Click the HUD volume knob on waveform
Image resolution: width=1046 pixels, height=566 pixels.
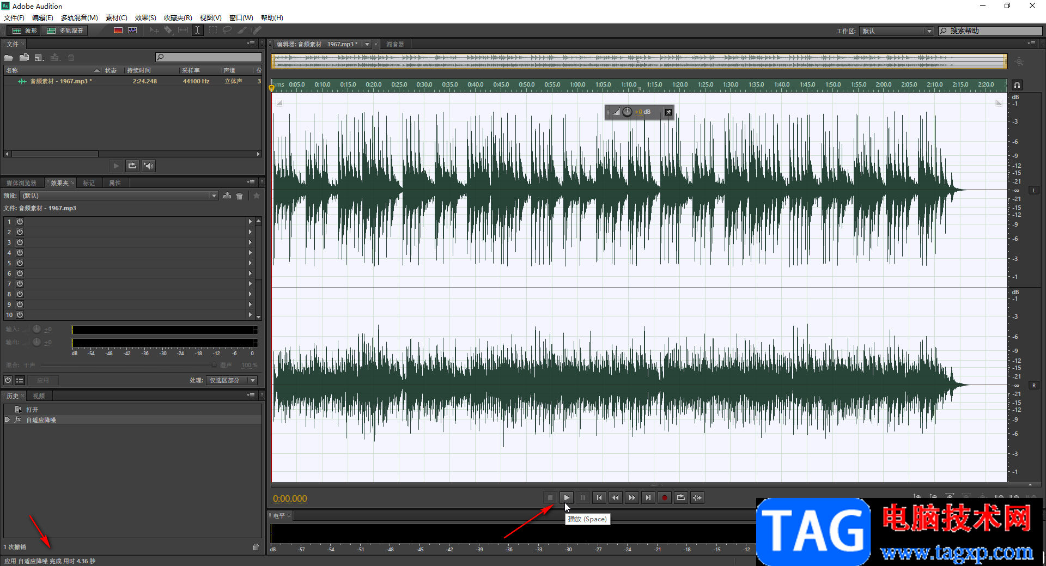click(627, 112)
